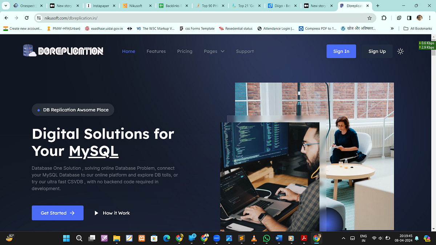
Task: Toggle the site theme using the sun icon
Action: point(400,51)
